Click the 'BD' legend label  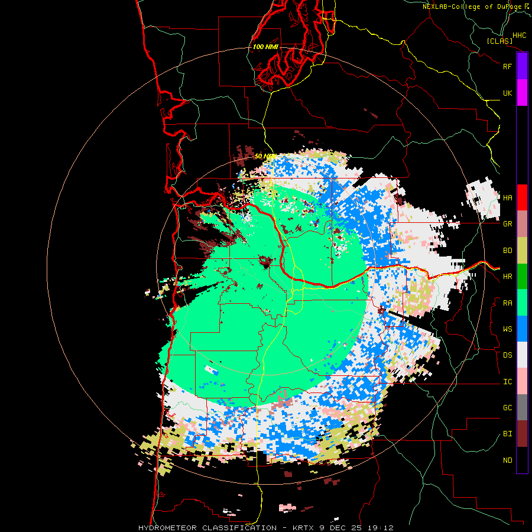coord(507,251)
